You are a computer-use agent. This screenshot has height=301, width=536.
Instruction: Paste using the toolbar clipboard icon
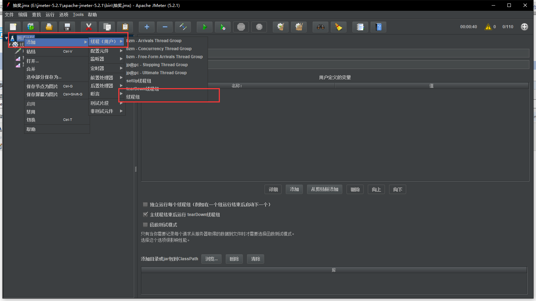[x=125, y=27]
